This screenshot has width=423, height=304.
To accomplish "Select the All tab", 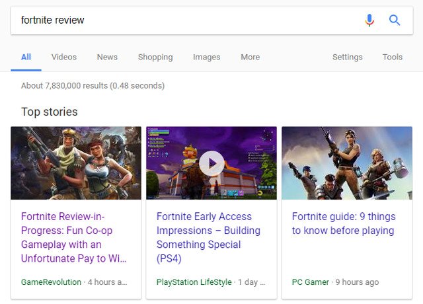I will click(26, 57).
